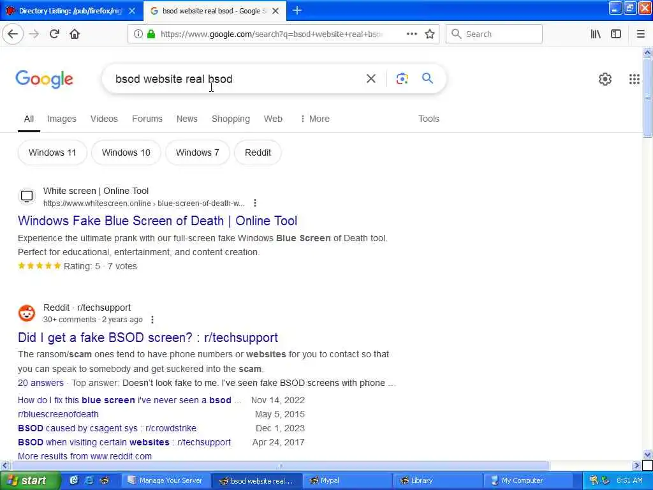Viewport: 653px width, 490px height.
Task: Switch to Library taskbar window
Action: click(437, 480)
